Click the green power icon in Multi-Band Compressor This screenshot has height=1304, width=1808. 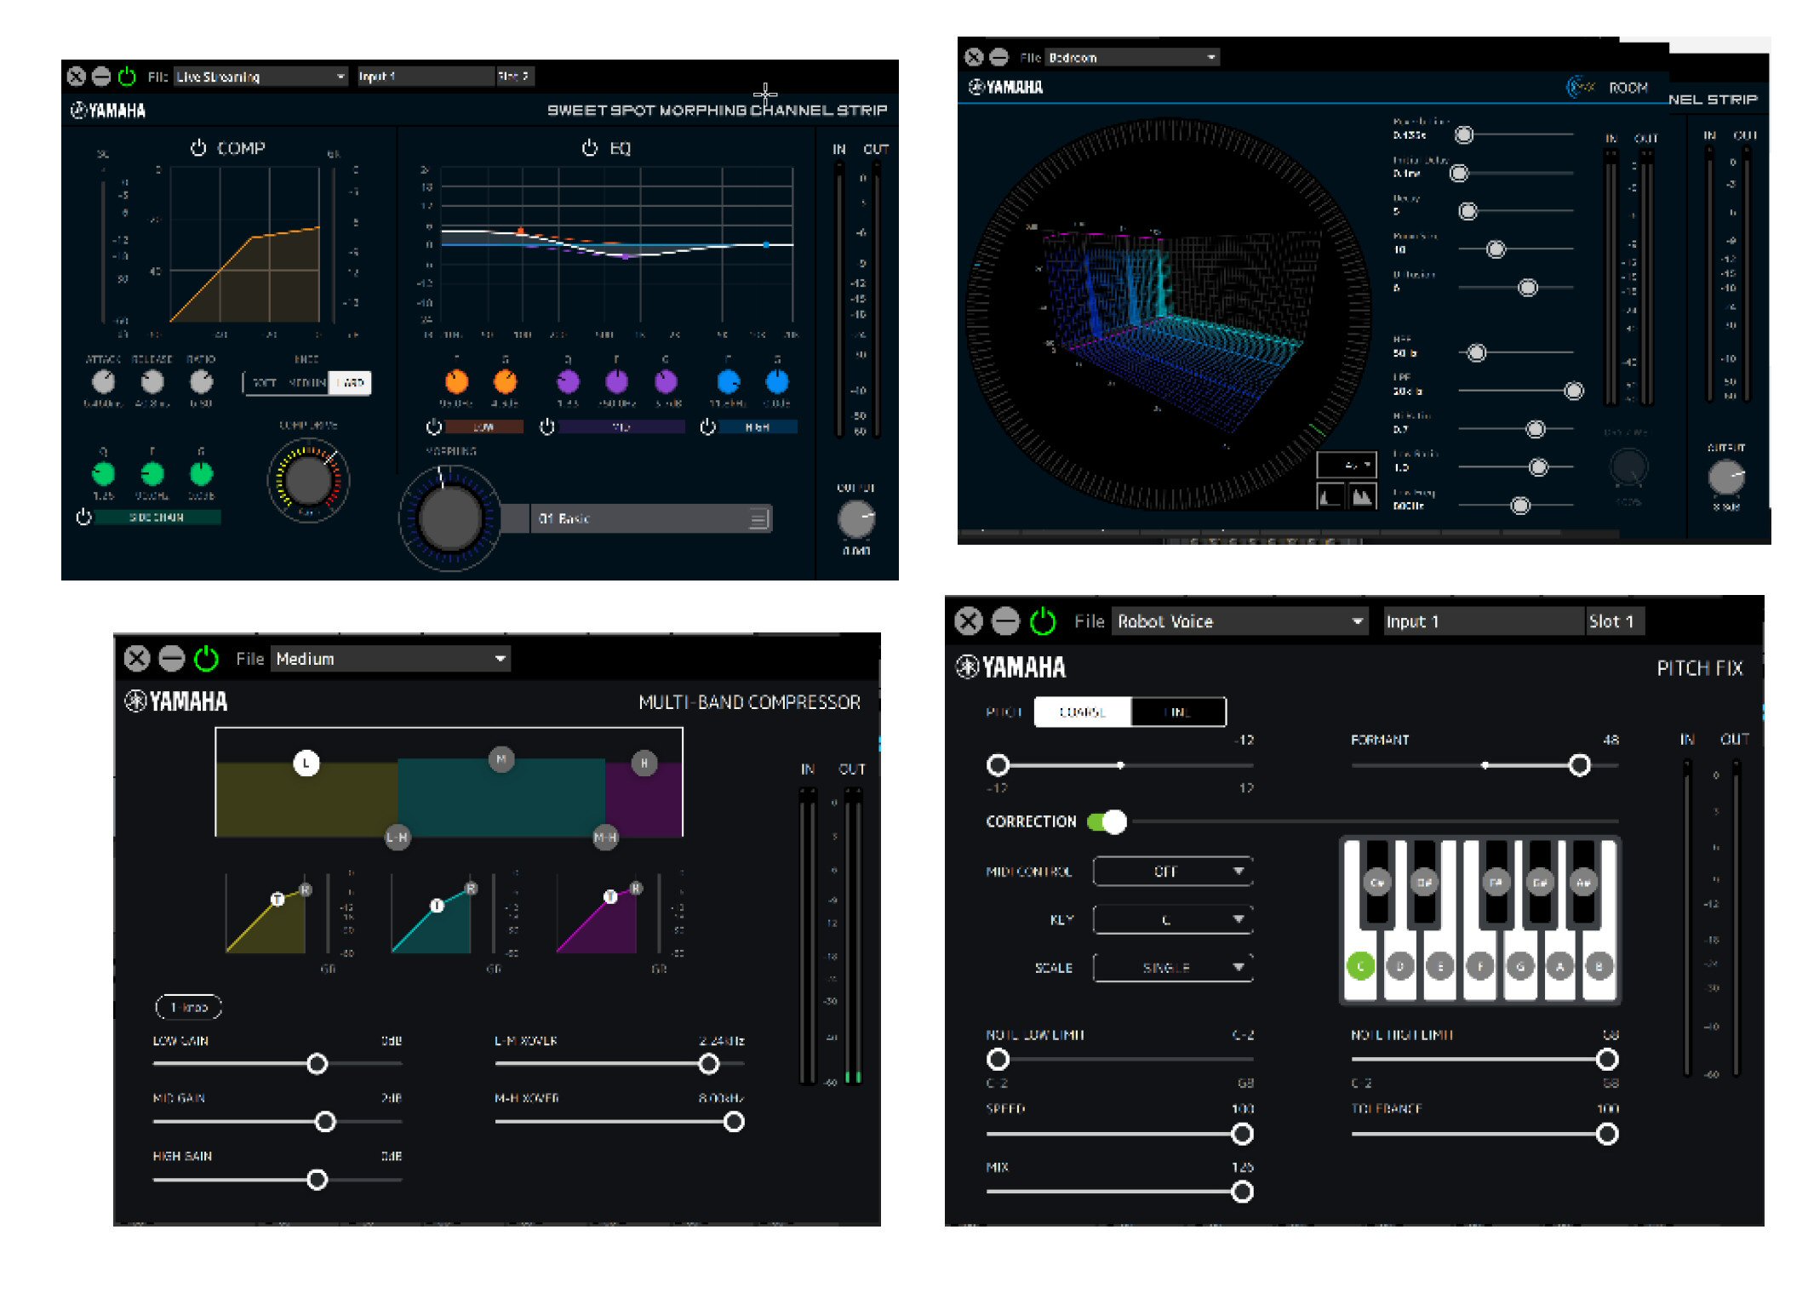point(206,658)
